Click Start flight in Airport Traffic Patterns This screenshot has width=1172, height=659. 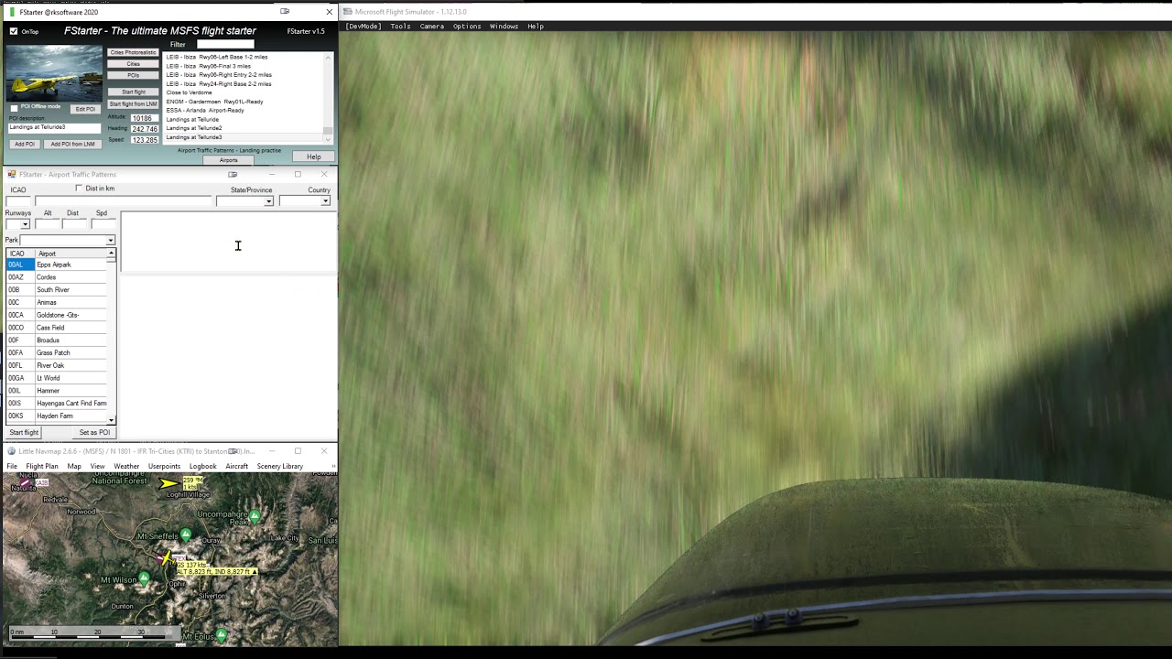pos(24,432)
